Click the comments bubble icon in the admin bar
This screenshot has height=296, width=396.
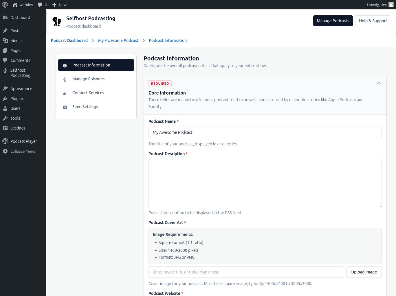(x=40, y=5)
